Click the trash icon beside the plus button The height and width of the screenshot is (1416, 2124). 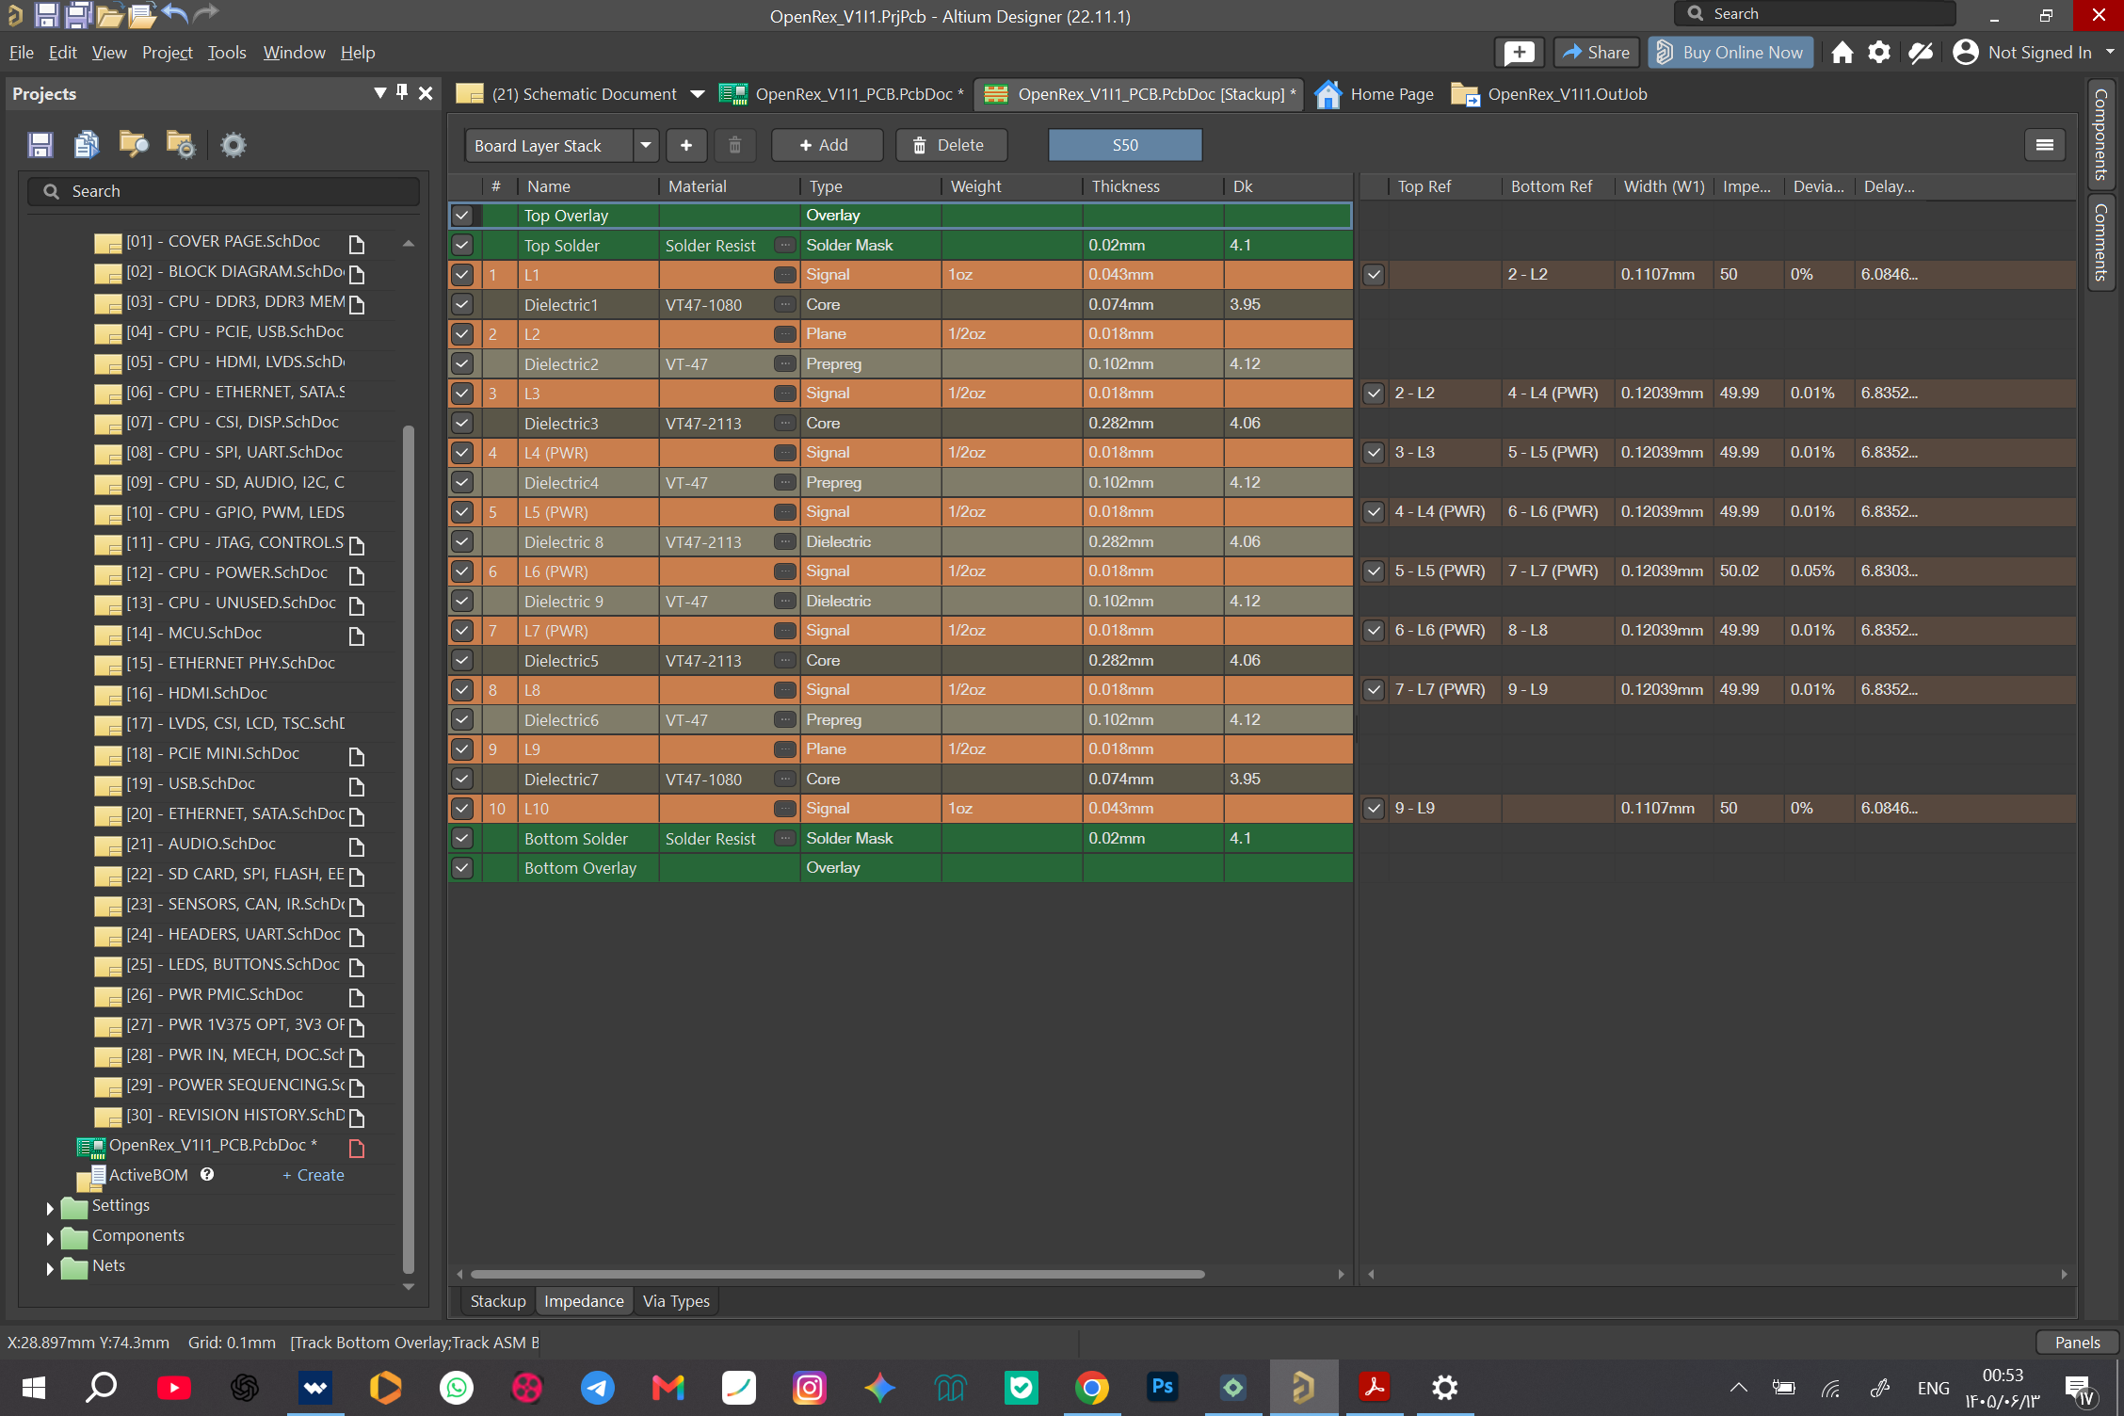point(735,145)
